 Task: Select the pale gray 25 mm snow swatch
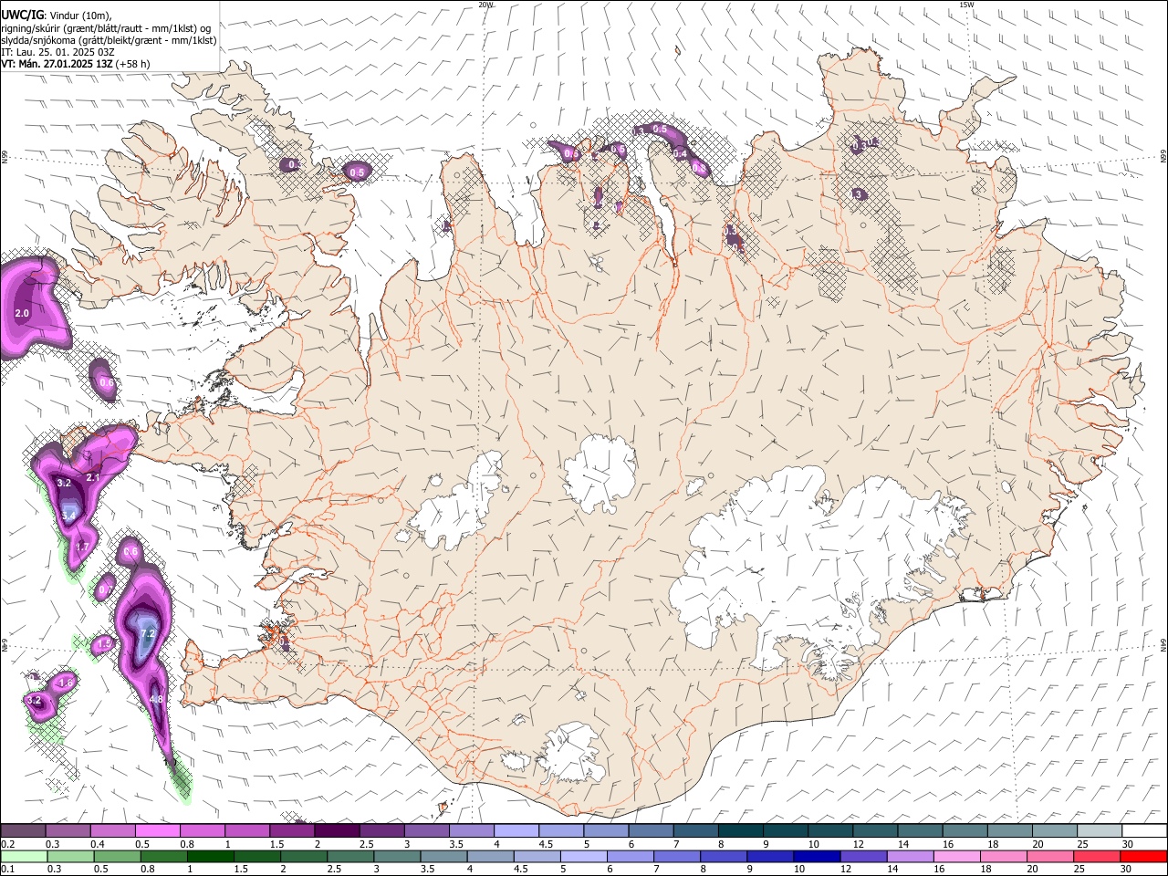click(x=1100, y=830)
